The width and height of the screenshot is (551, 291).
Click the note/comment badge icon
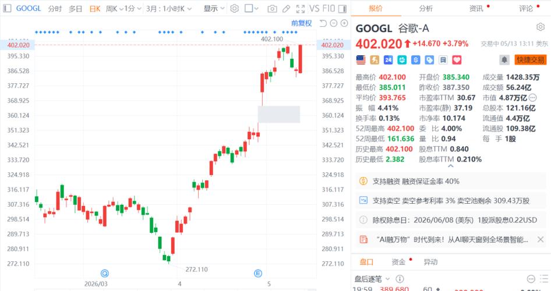[x=443, y=60]
